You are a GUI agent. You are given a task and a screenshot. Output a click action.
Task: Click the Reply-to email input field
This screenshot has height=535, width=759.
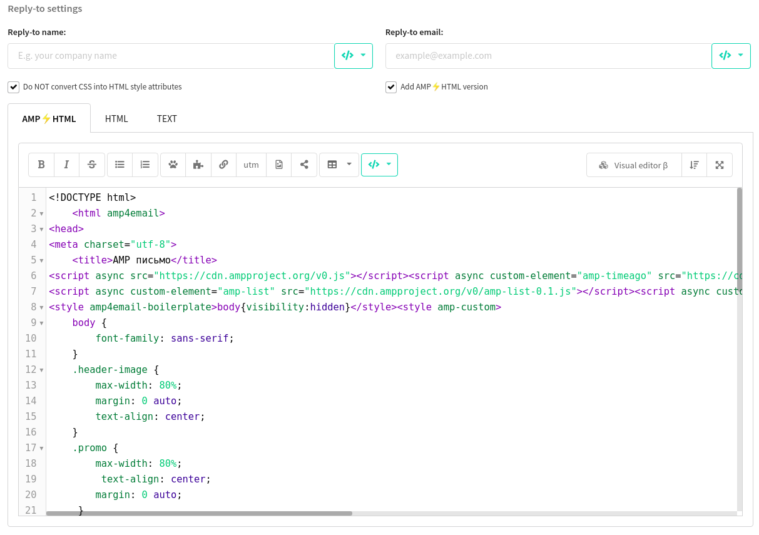pyautogui.click(x=549, y=56)
